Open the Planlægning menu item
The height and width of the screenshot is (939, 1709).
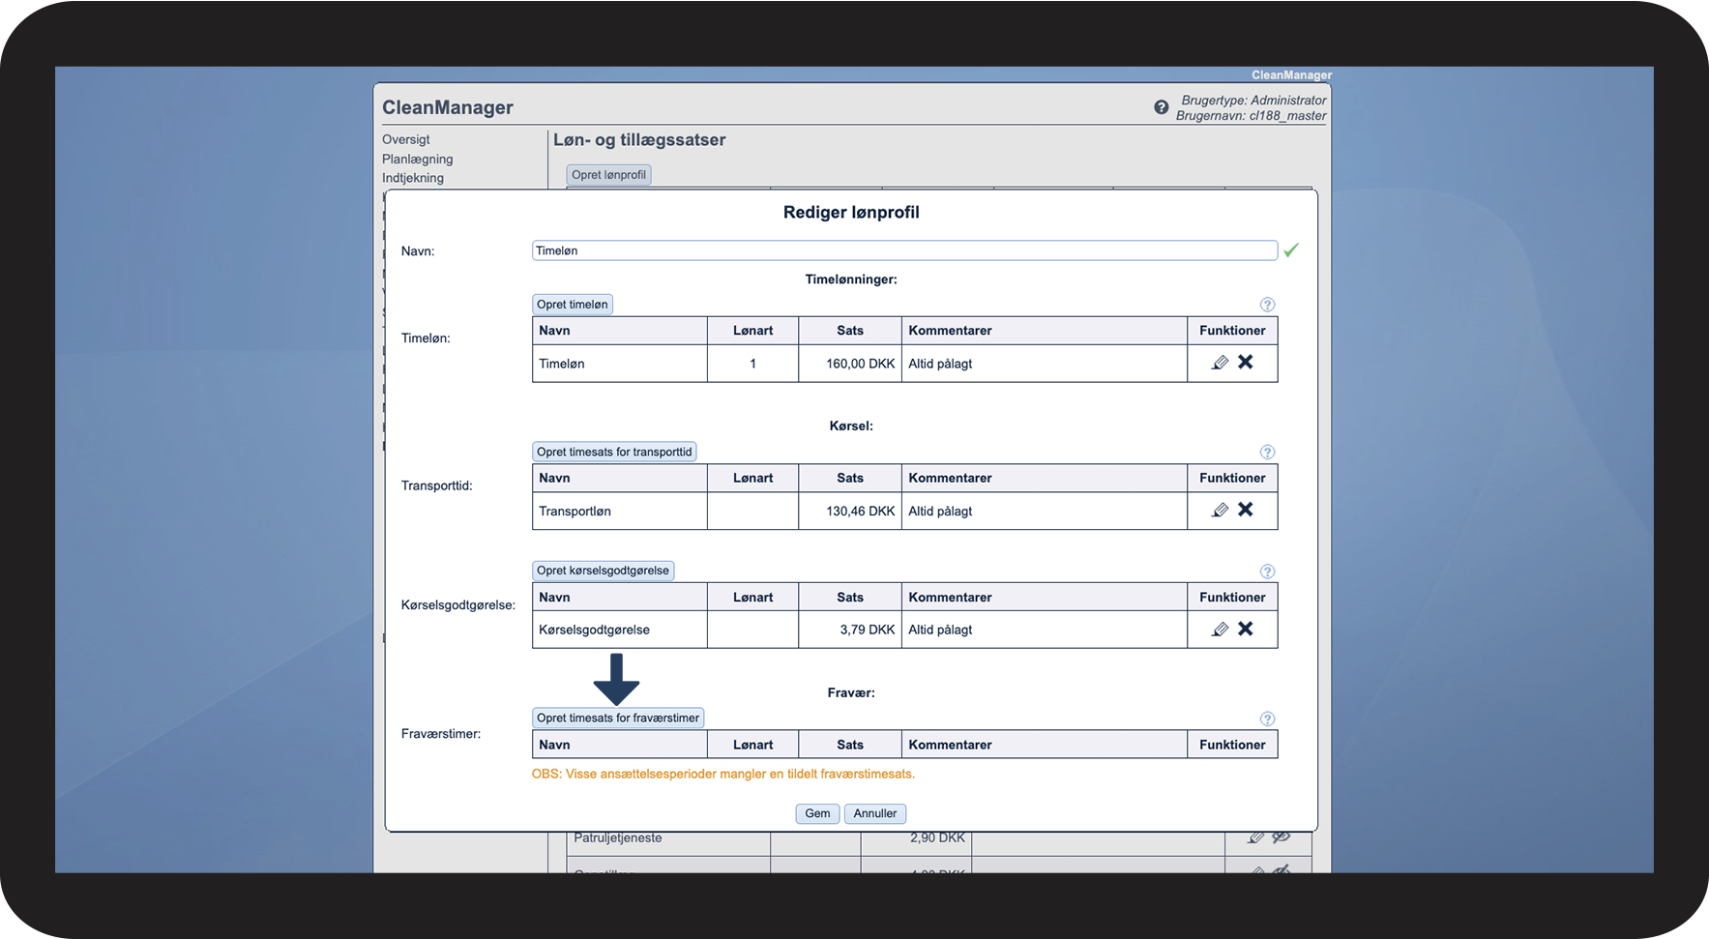coord(417,159)
